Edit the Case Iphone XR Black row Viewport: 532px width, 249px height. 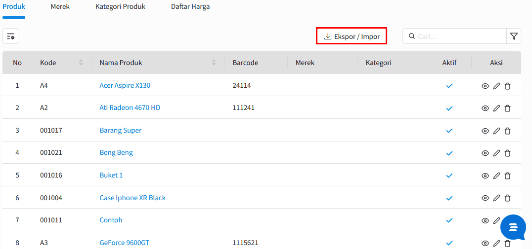coord(496,198)
